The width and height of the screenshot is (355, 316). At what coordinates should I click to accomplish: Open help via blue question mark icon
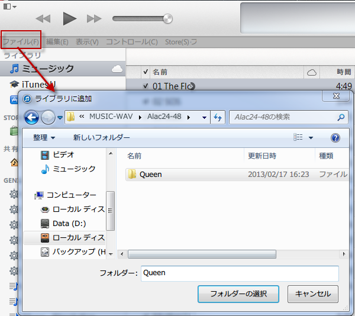point(335,138)
